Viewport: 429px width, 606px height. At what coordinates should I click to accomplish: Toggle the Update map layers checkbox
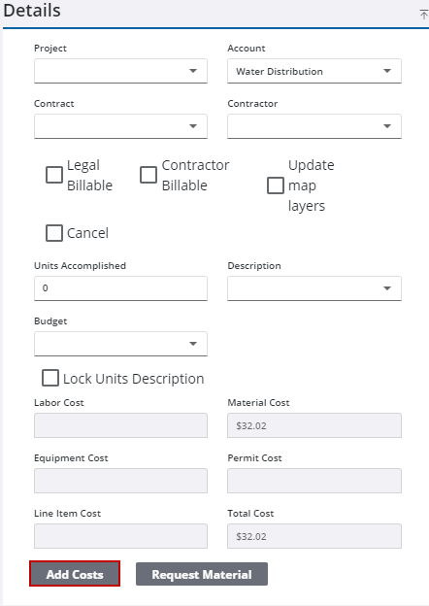point(276,185)
